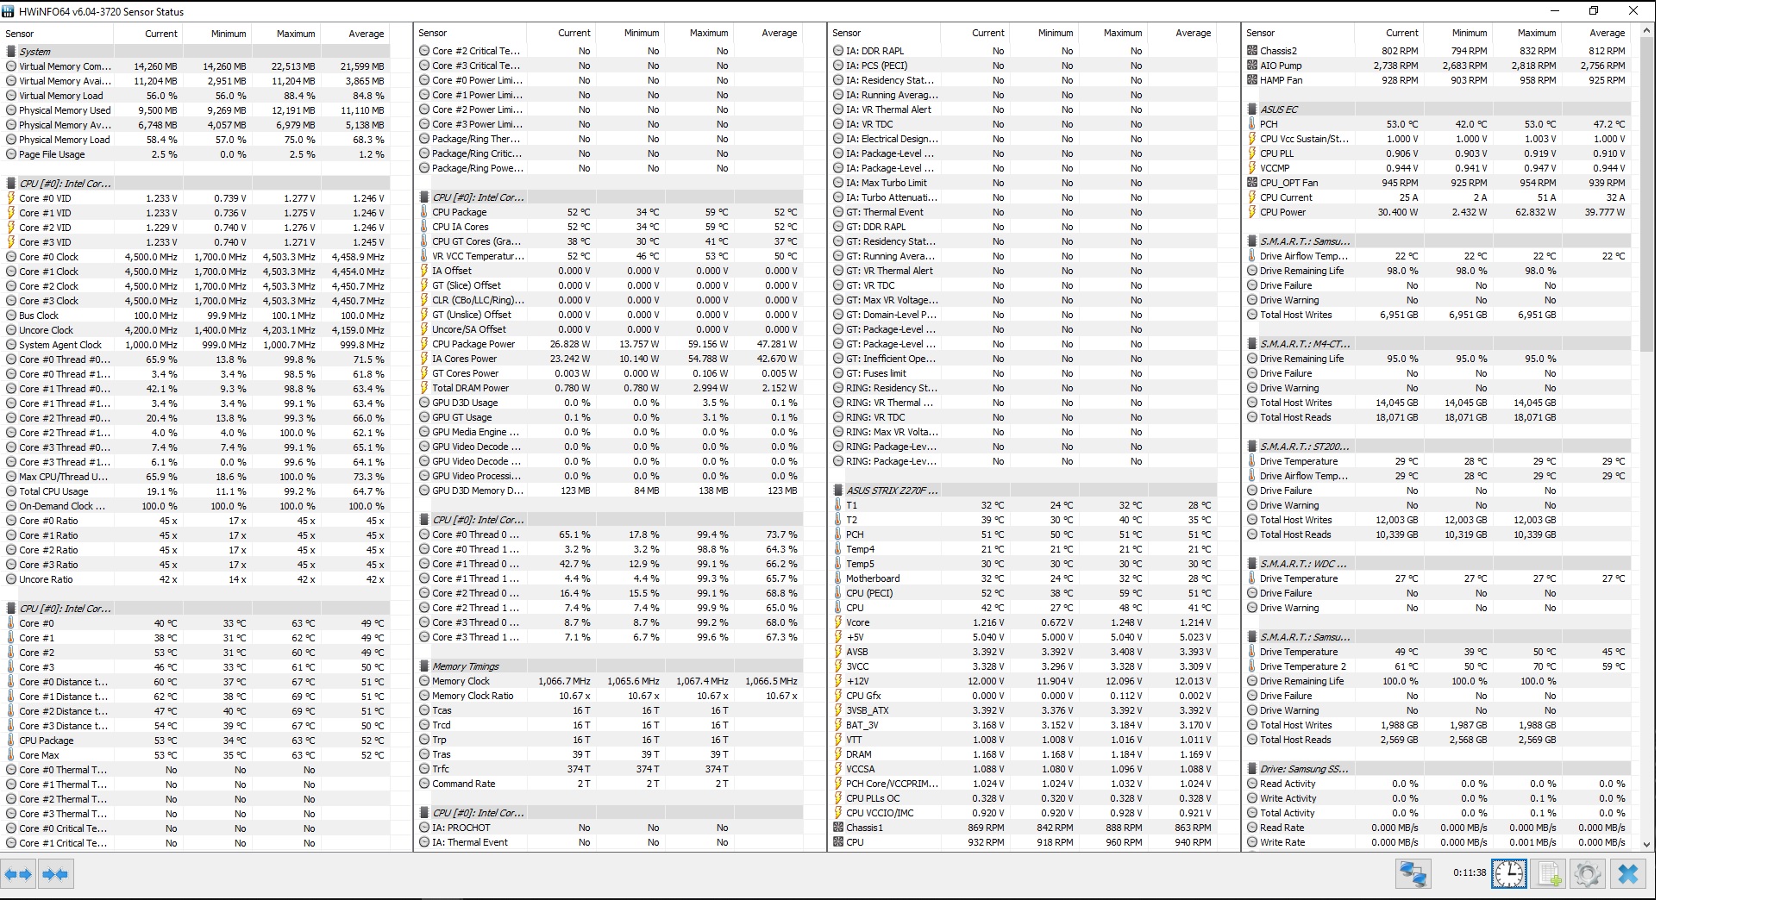Select the CPU Power row

tap(1438, 212)
